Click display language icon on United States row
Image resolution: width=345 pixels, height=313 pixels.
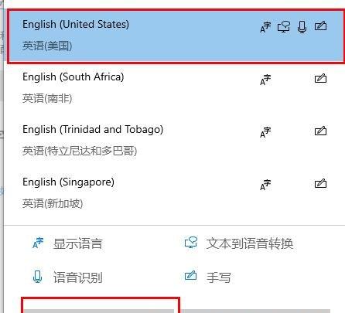pyautogui.click(x=265, y=27)
